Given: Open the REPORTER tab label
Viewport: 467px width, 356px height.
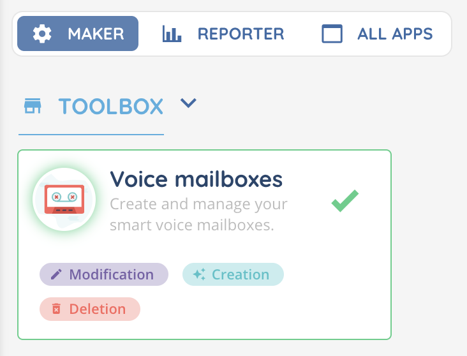Looking at the screenshot, I should coord(241,34).
